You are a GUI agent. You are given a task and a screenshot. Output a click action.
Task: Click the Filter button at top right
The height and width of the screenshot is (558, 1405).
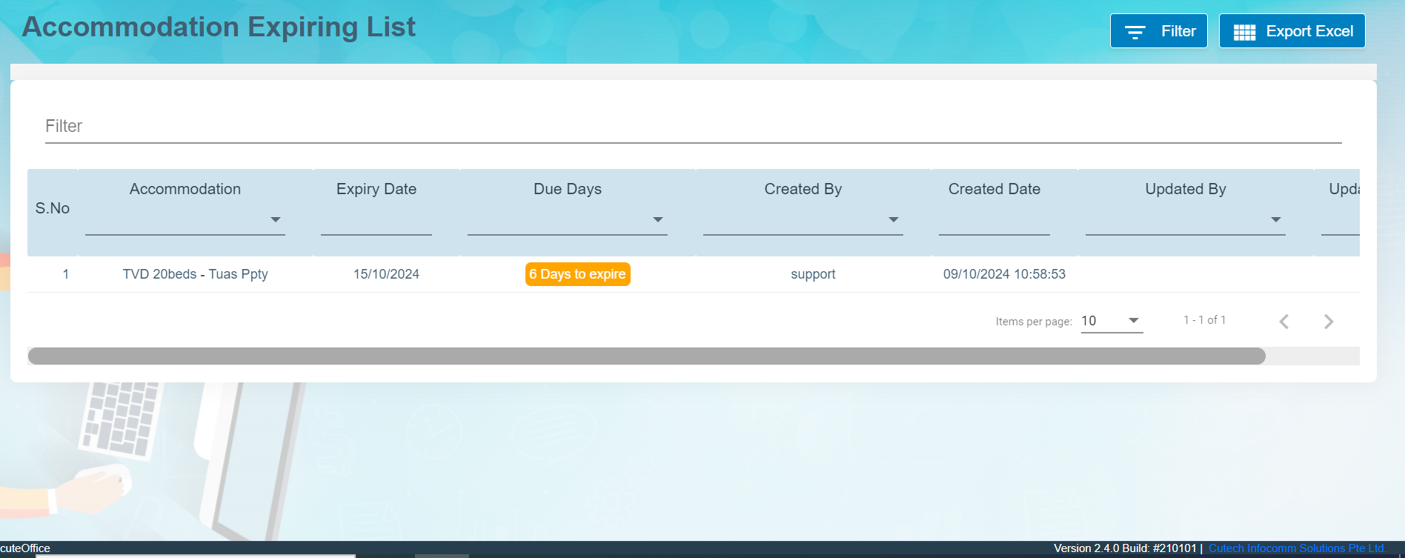(1158, 31)
